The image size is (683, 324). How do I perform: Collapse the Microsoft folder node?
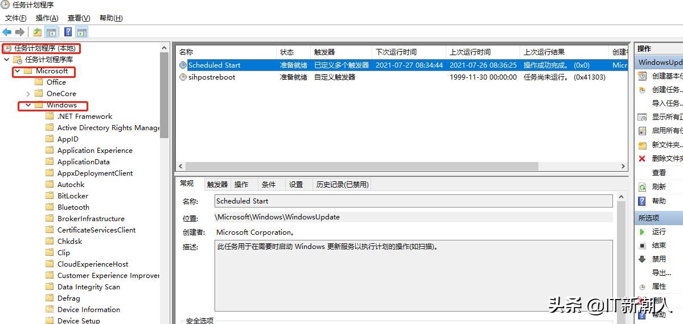[17, 71]
